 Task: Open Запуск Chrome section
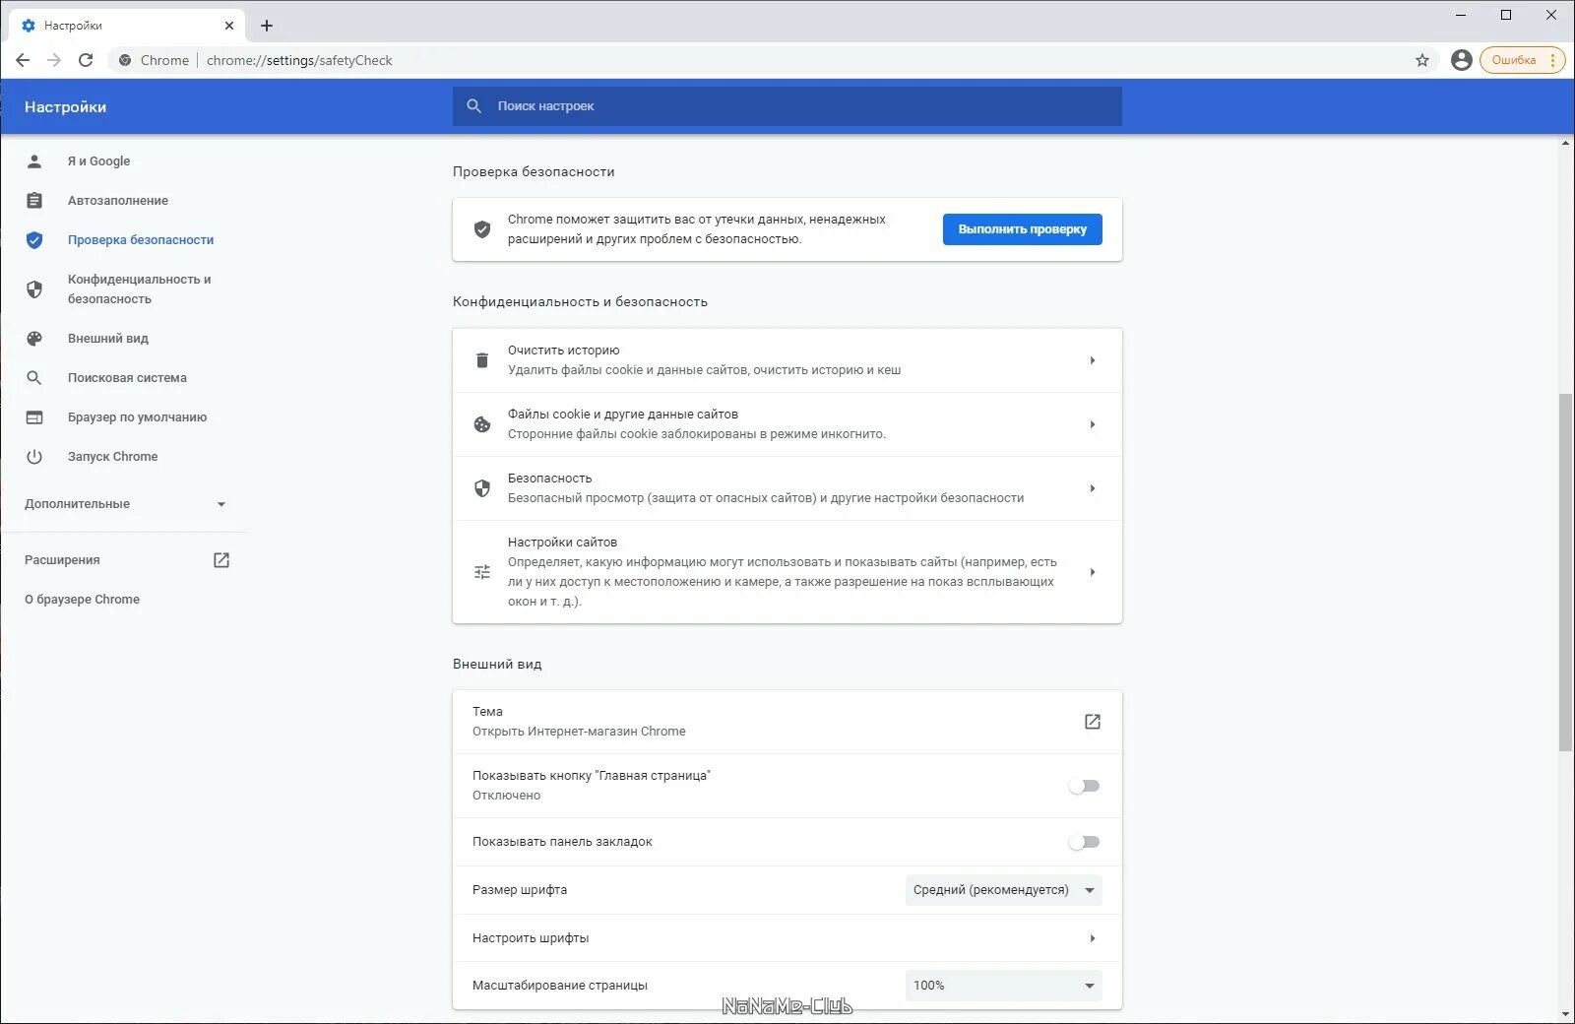point(113,457)
